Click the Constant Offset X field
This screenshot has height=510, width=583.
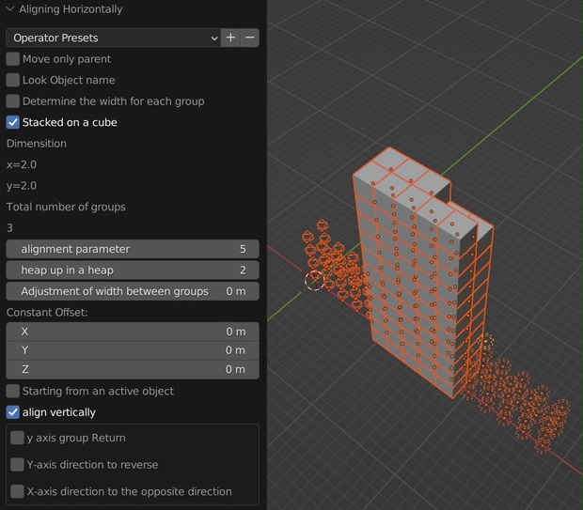[x=133, y=332]
